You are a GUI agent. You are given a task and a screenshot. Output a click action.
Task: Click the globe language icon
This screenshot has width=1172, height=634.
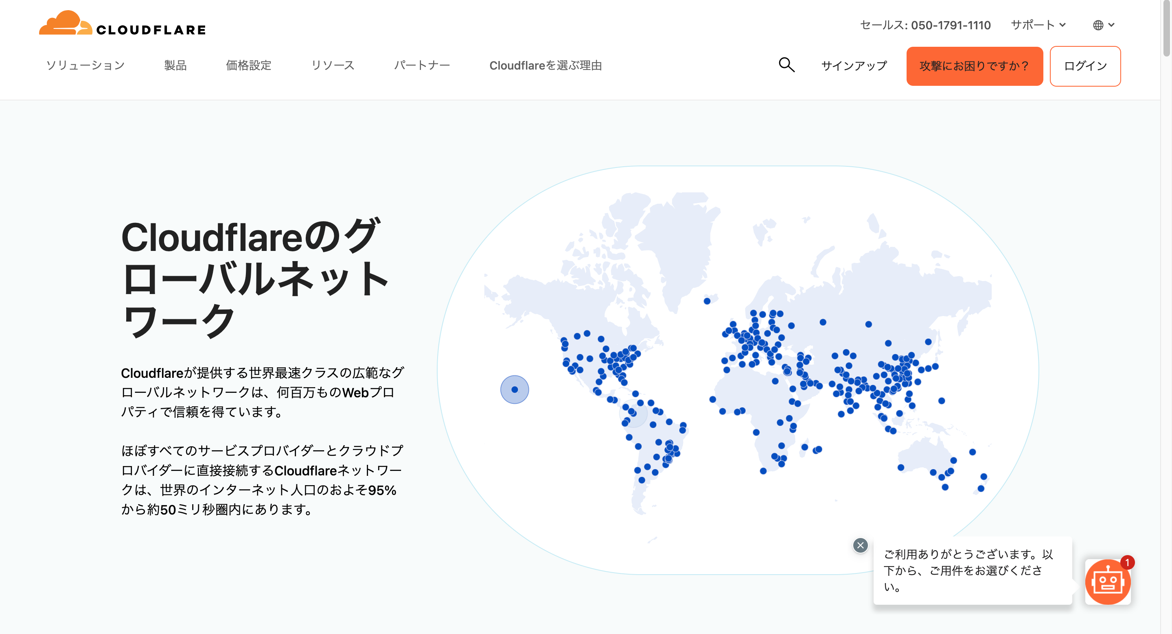coord(1098,25)
